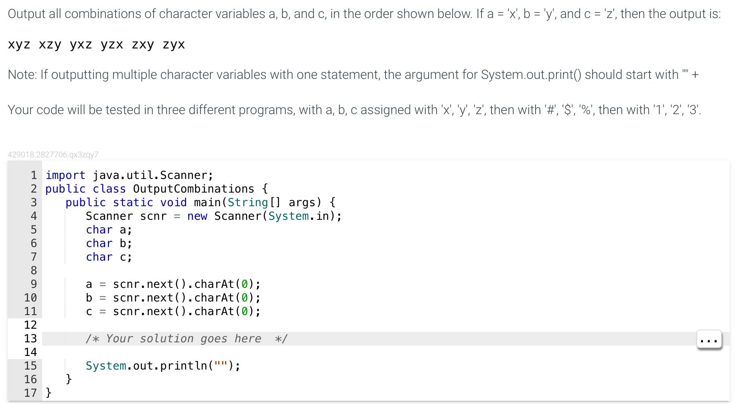735x404 pixels.
Task: Click the empty line 8 in the editor
Action: tap(120, 271)
